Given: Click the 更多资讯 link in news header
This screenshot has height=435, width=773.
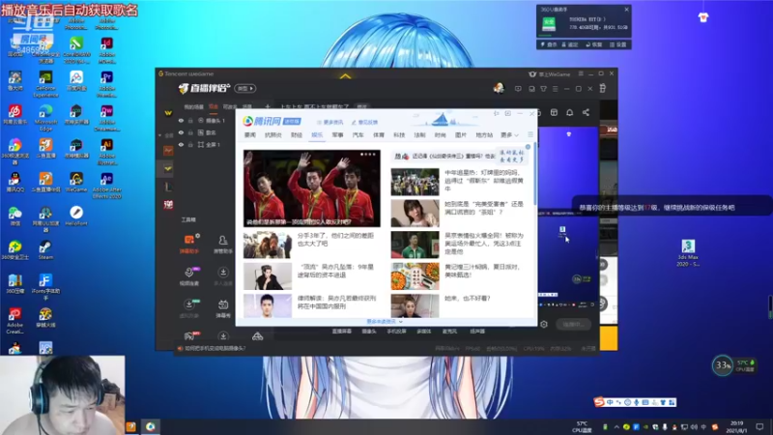Looking at the screenshot, I should [329, 122].
